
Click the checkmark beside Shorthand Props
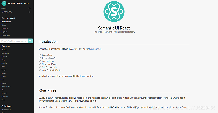pyautogui.click(x=39, y=64)
